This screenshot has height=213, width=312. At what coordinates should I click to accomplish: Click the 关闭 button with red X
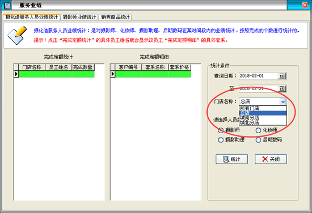tap(271, 159)
